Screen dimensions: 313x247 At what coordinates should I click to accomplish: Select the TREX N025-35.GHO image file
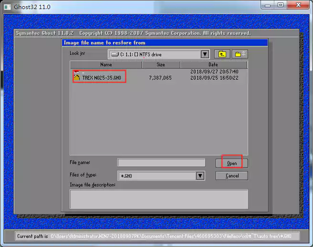point(103,77)
